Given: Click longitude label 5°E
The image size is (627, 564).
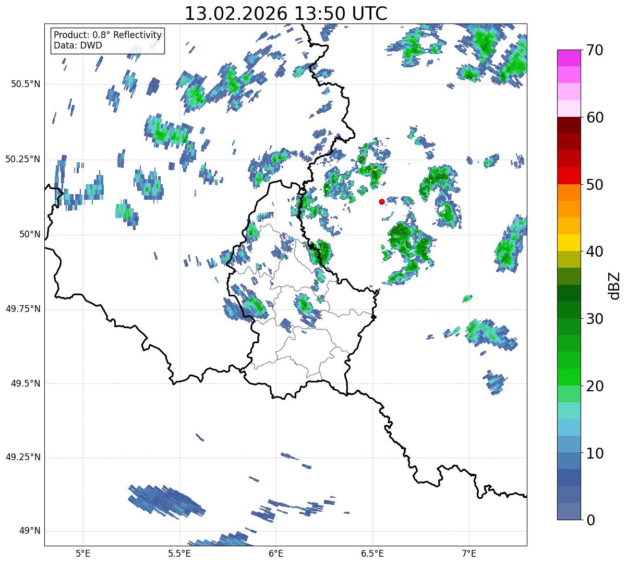Looking at the screenshot, I should coord(83,553).
